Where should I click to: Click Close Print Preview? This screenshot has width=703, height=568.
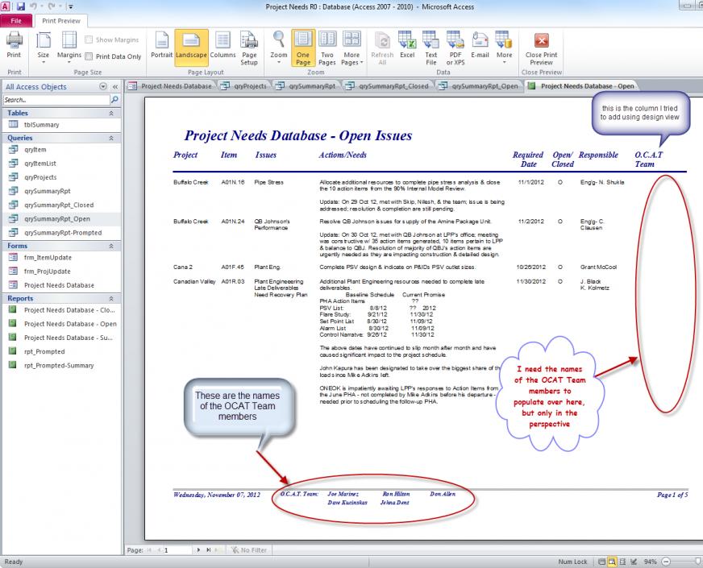(542, 48)
